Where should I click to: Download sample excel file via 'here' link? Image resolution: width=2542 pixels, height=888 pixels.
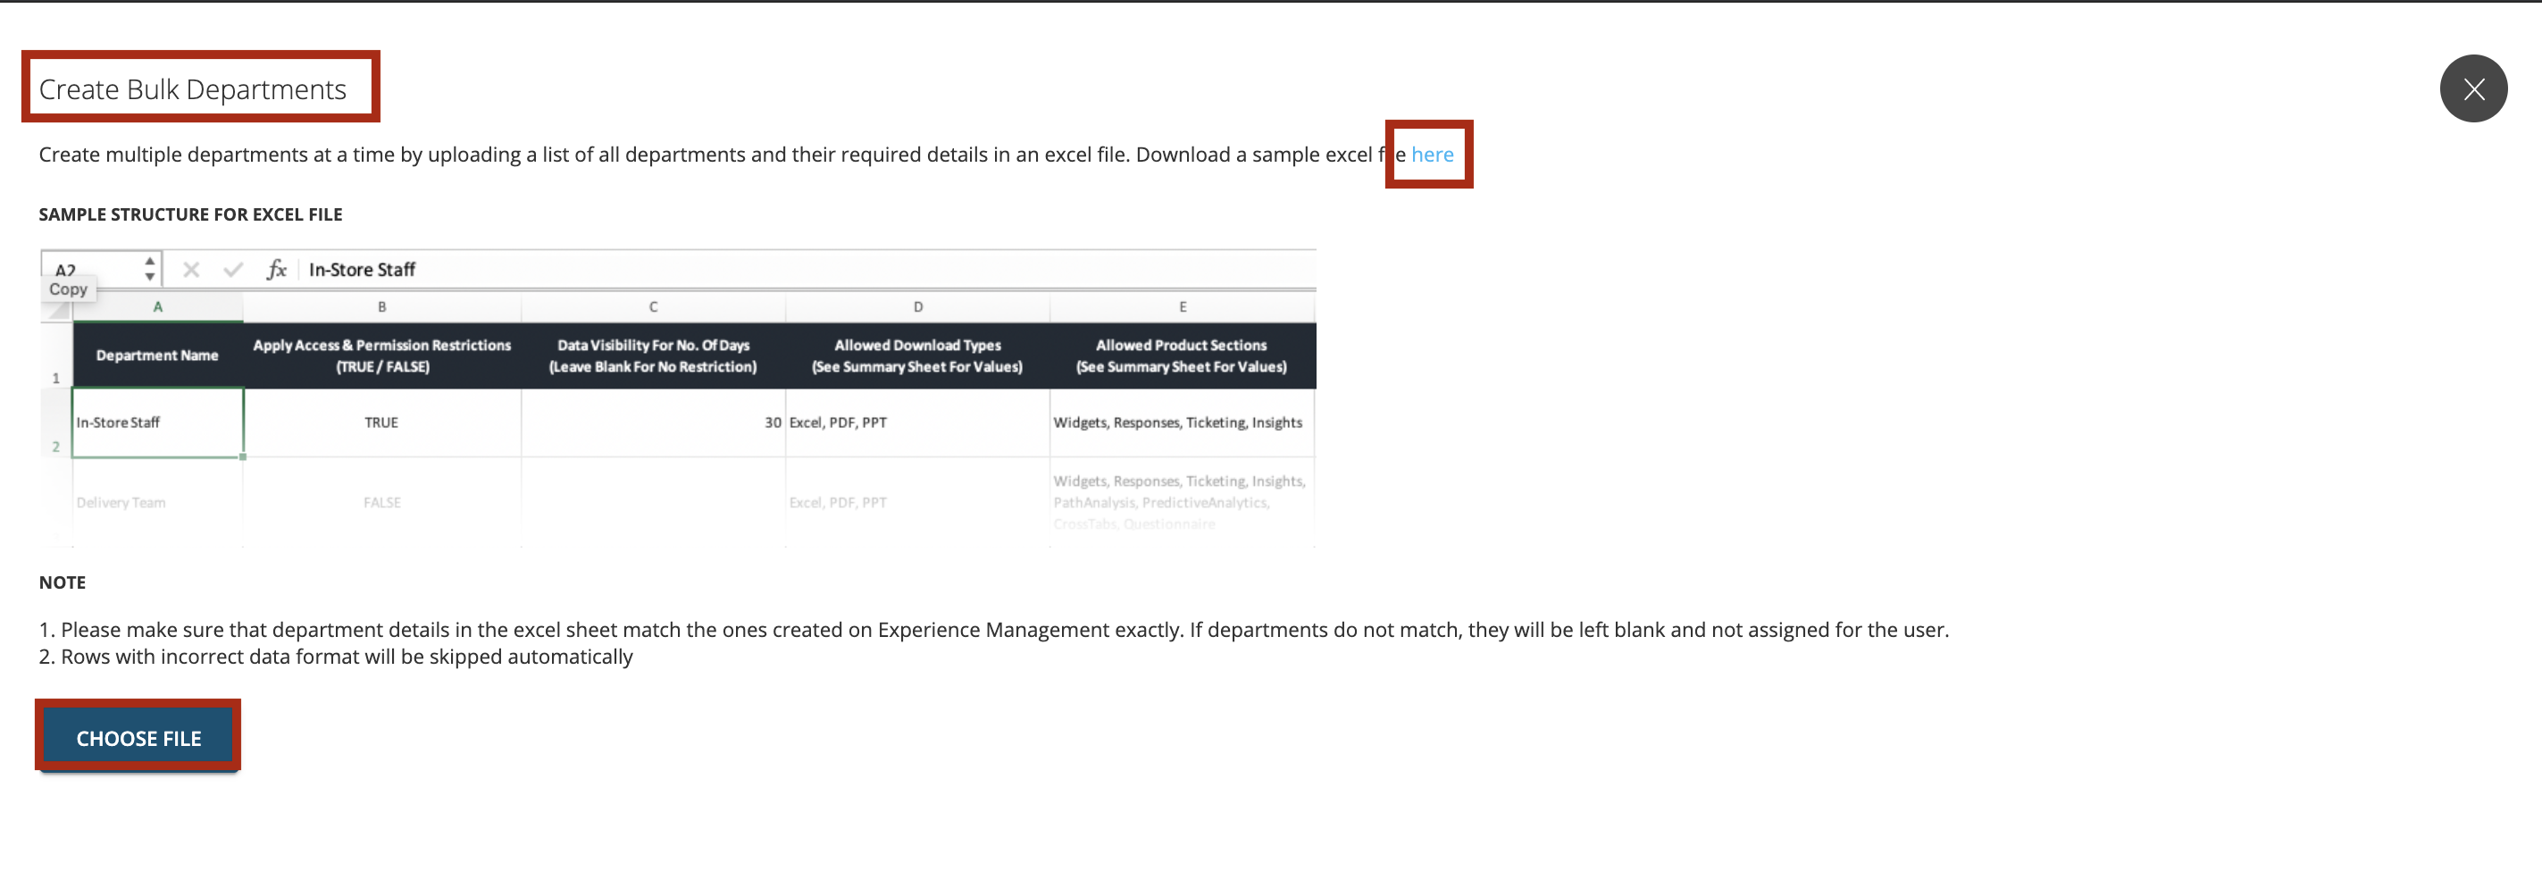point(1432,154)
